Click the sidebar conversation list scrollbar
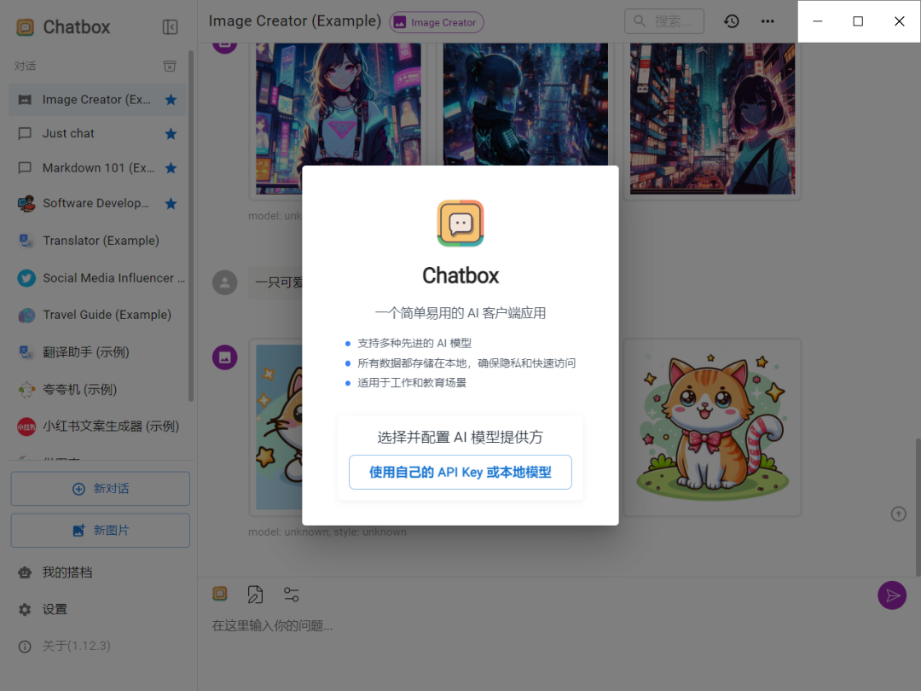The image size is (921, 691). 191,226
